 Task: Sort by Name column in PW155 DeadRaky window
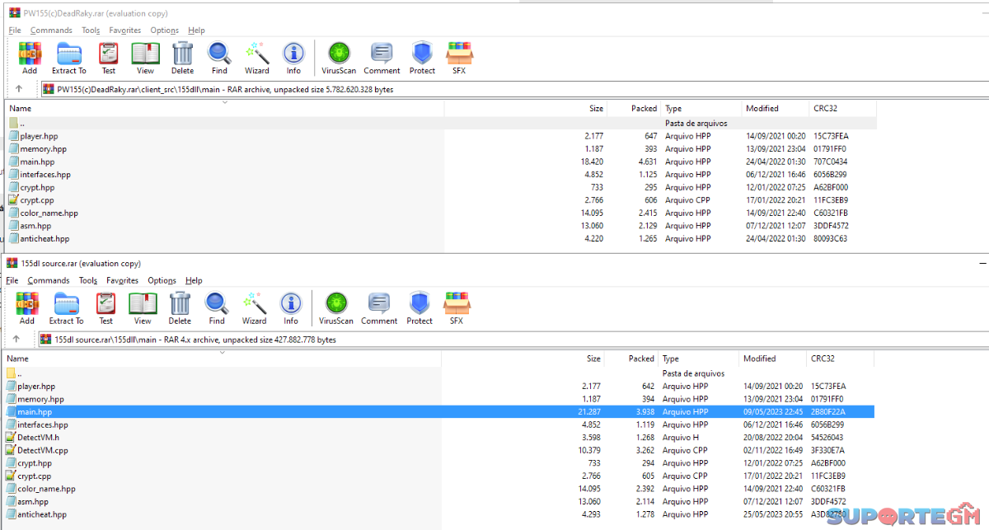tap(226, 109)
